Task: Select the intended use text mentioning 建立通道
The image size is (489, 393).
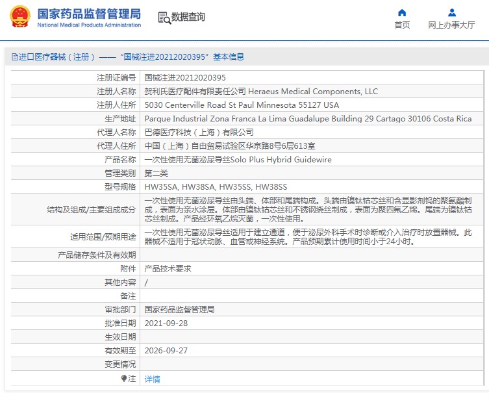Action: pos(308,237)
